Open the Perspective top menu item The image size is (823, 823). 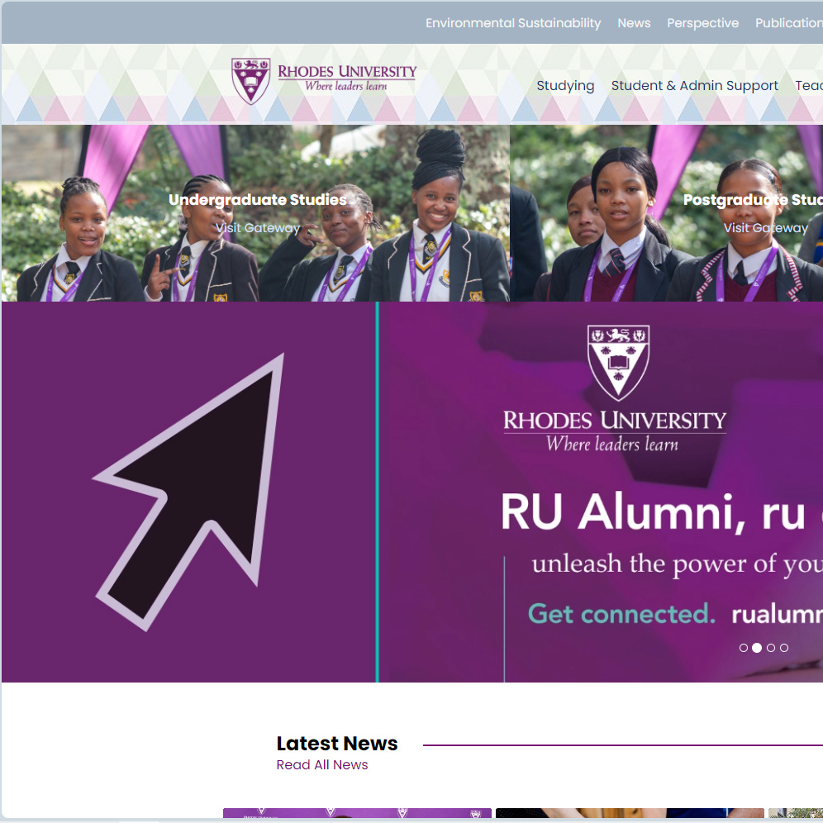(x=703, y=23)
